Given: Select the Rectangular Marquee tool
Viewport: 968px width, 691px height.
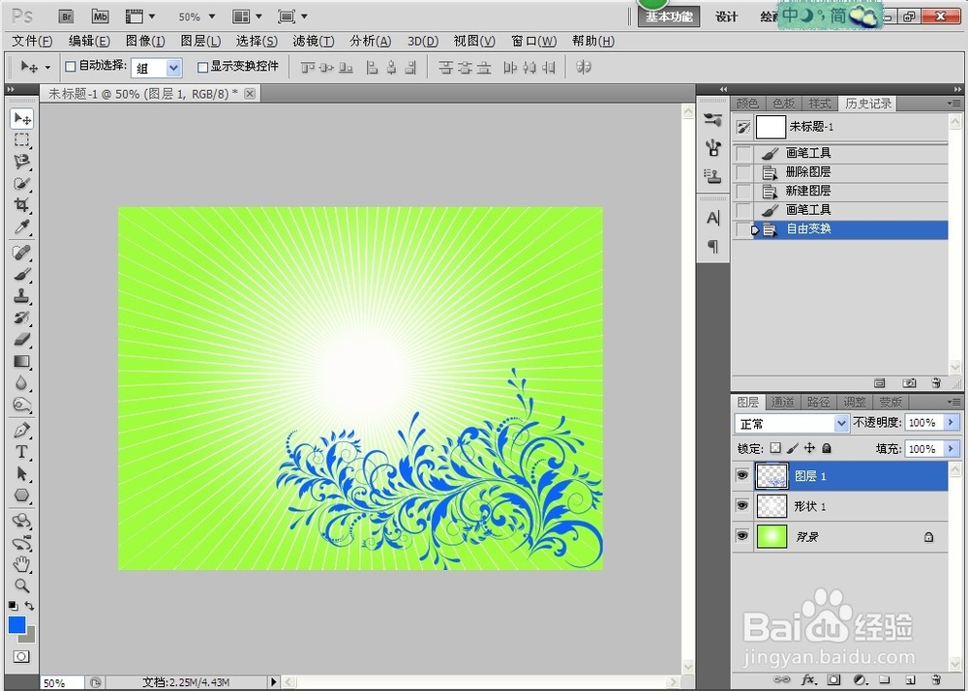Looking at the screenshot, I should point(22,140).
